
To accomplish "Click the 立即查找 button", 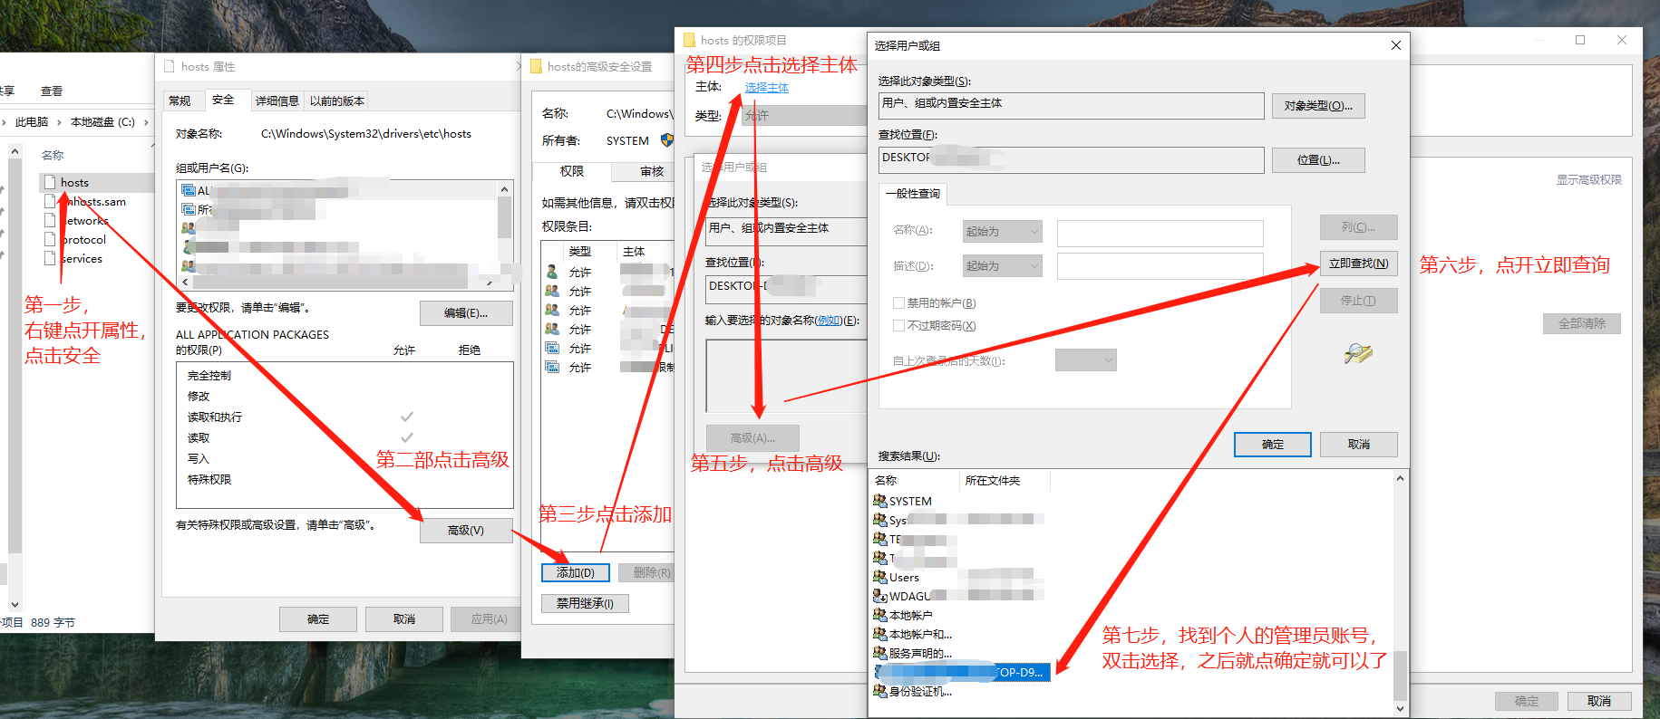I will pyautogui.click(x=1357, y=264).
